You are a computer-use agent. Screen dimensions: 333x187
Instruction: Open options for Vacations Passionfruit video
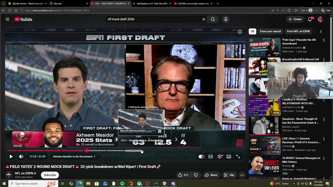[324, 119]
